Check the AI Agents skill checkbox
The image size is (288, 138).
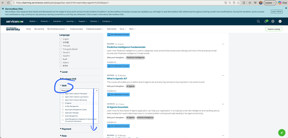point(63,103)
